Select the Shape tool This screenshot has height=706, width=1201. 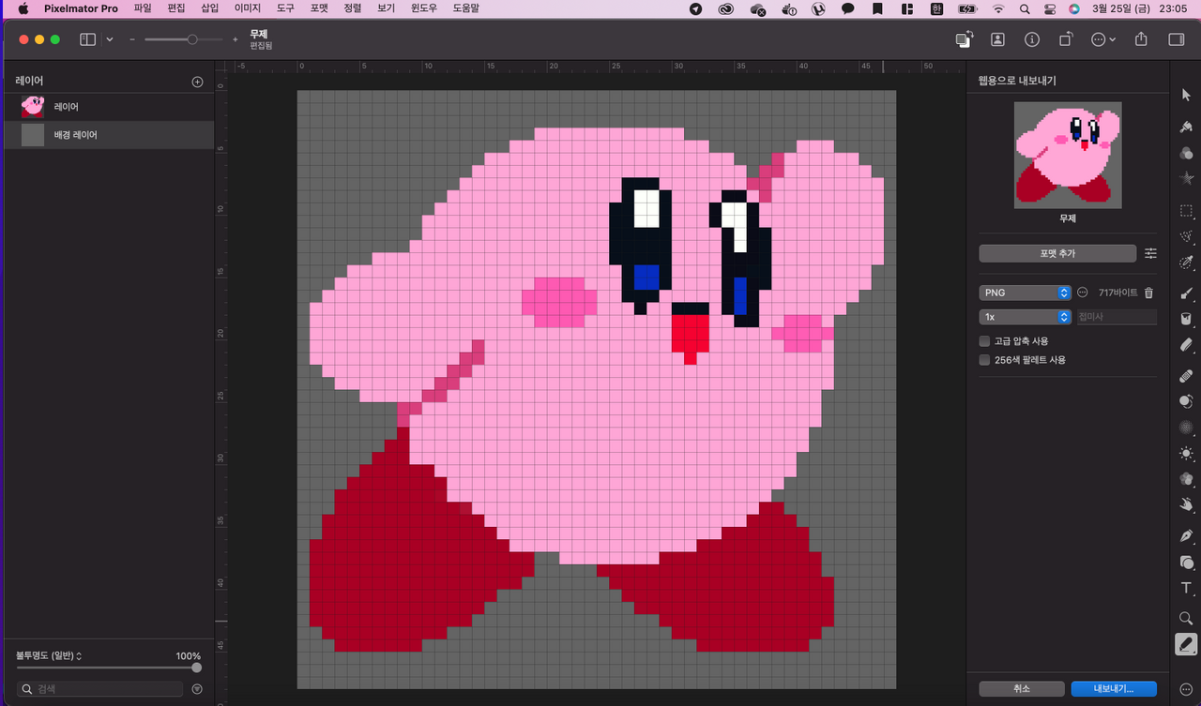(1186, 562)
